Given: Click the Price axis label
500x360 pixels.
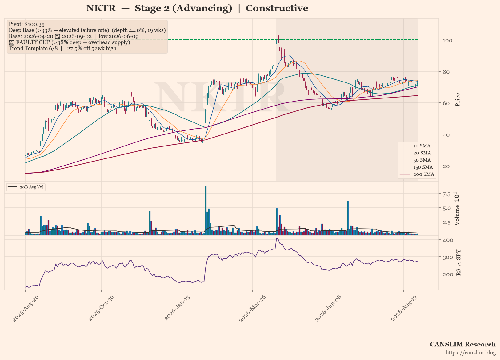Looking at the screenshot, I should (x=458, y=99).
